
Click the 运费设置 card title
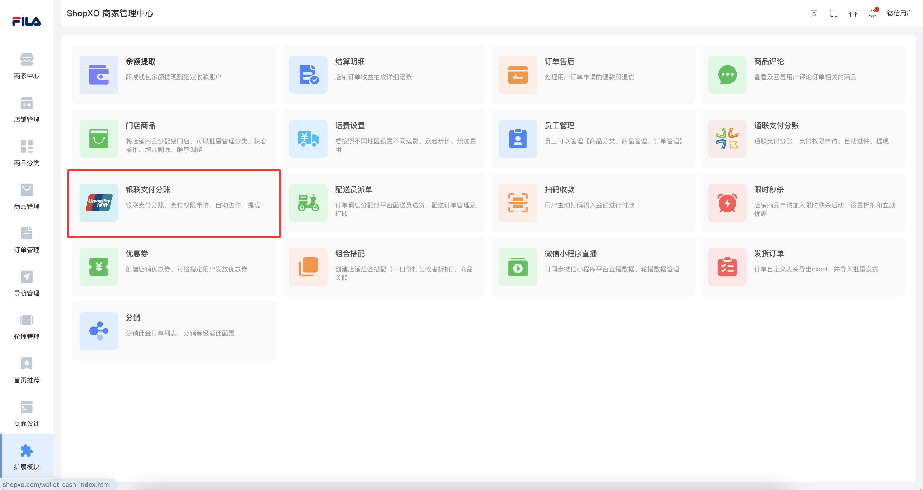350,126
